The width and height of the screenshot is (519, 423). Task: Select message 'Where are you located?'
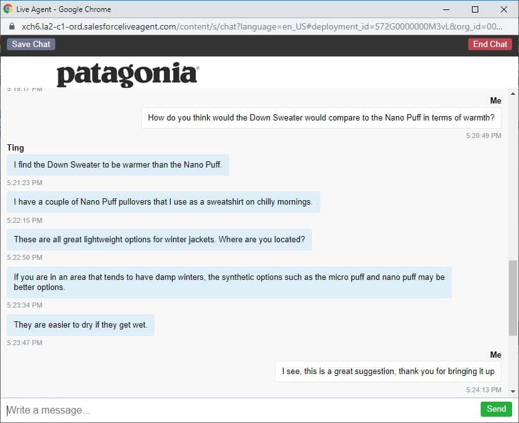(x=159, y=239)
